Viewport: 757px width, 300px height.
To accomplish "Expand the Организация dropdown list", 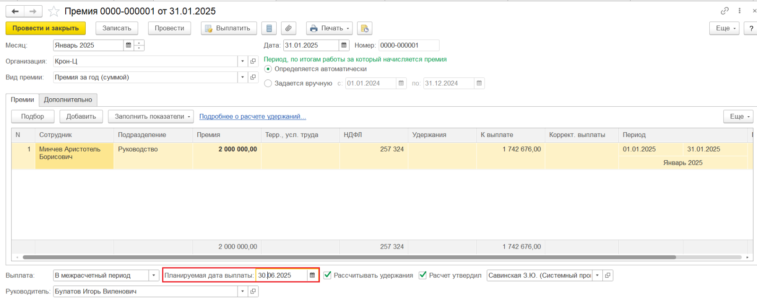I will (x=242, y=61).
